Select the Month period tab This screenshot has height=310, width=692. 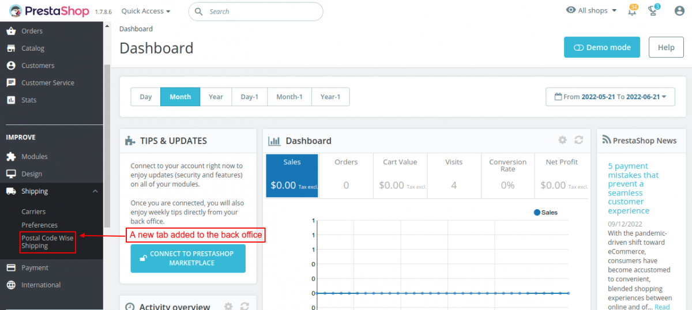click(180, 97)
